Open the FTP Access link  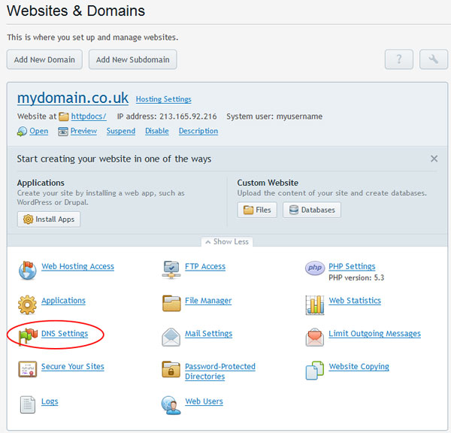205,266
